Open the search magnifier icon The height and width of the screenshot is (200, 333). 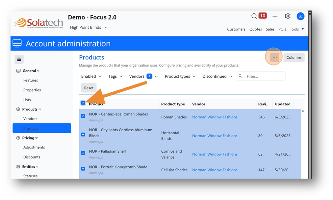coord(254,16)
